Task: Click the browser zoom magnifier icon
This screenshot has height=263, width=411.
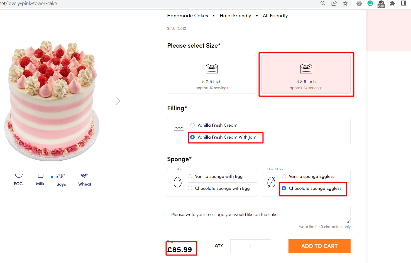Action: pos(323,3)
